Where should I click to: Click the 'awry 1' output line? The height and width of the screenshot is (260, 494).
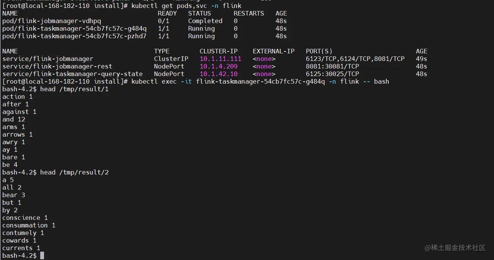tap(14, 142)
